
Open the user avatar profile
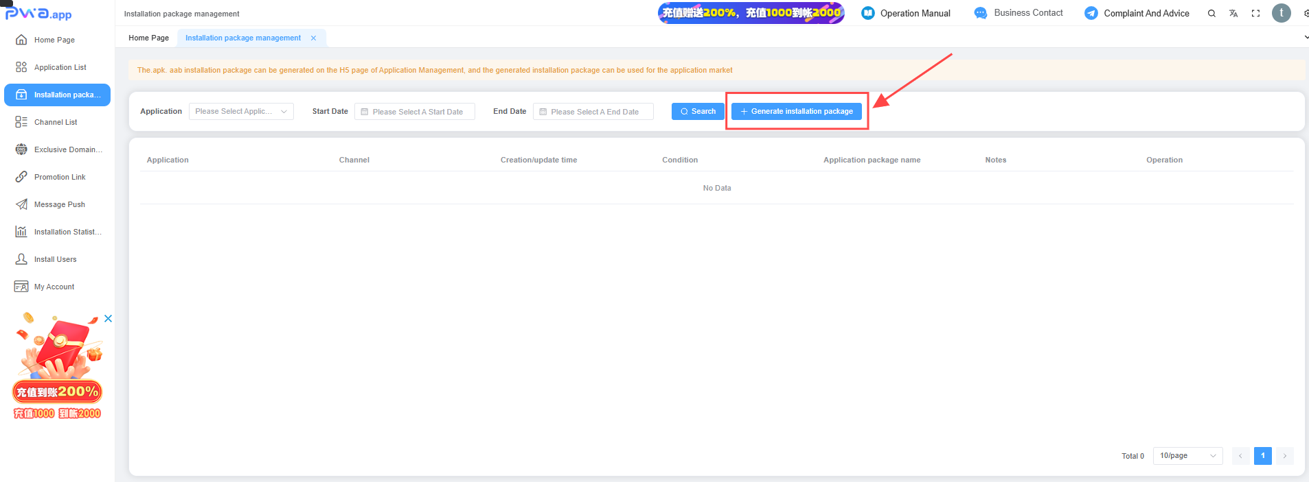click(x=1281, y=13)
